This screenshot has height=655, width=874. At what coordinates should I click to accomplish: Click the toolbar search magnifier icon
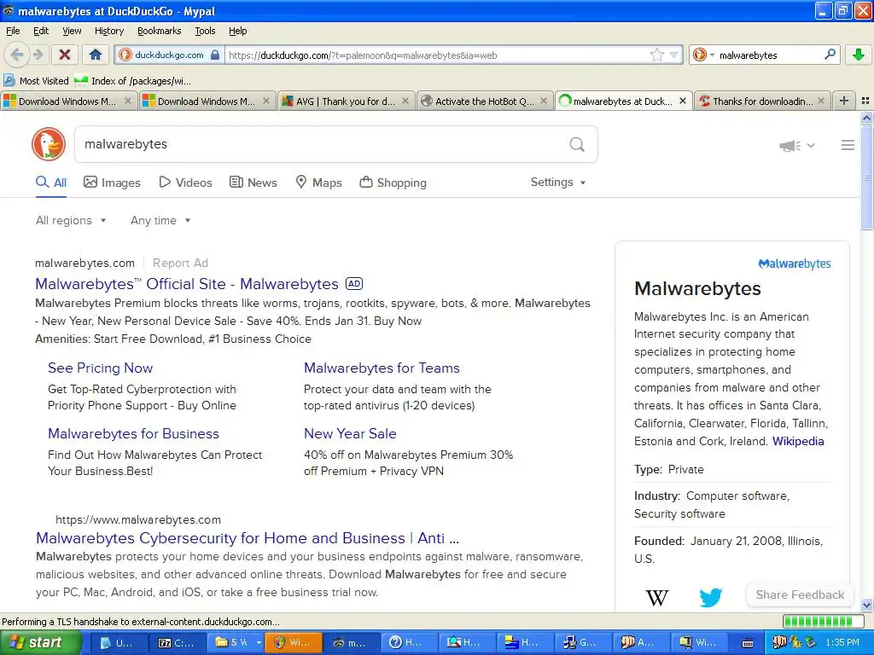(830, 55)
